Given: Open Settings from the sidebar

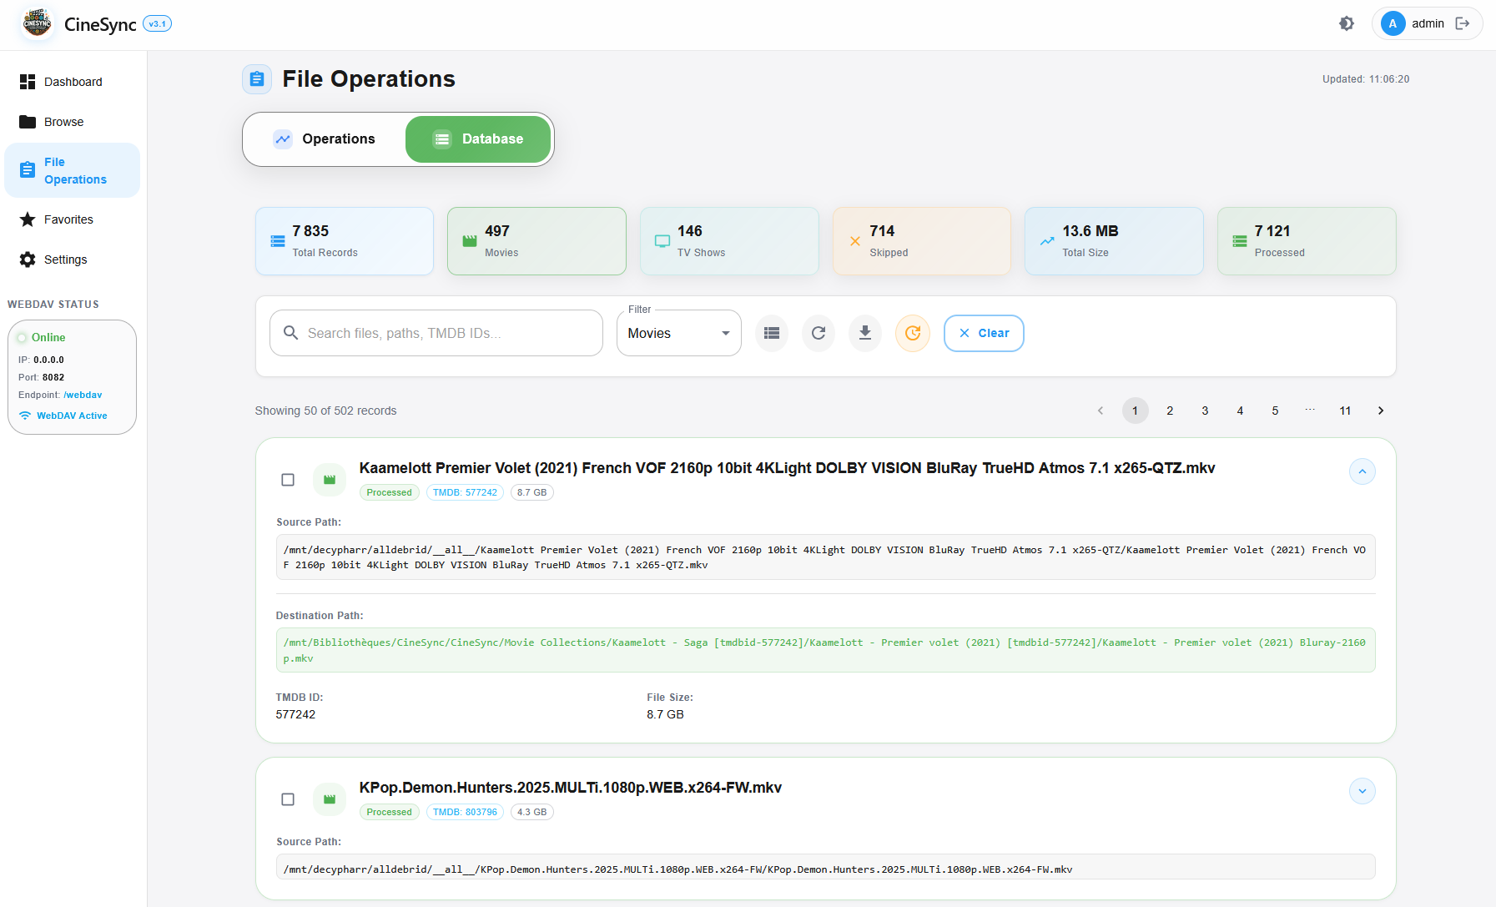Looking at the screenshot, I should [x=65, y=260].
